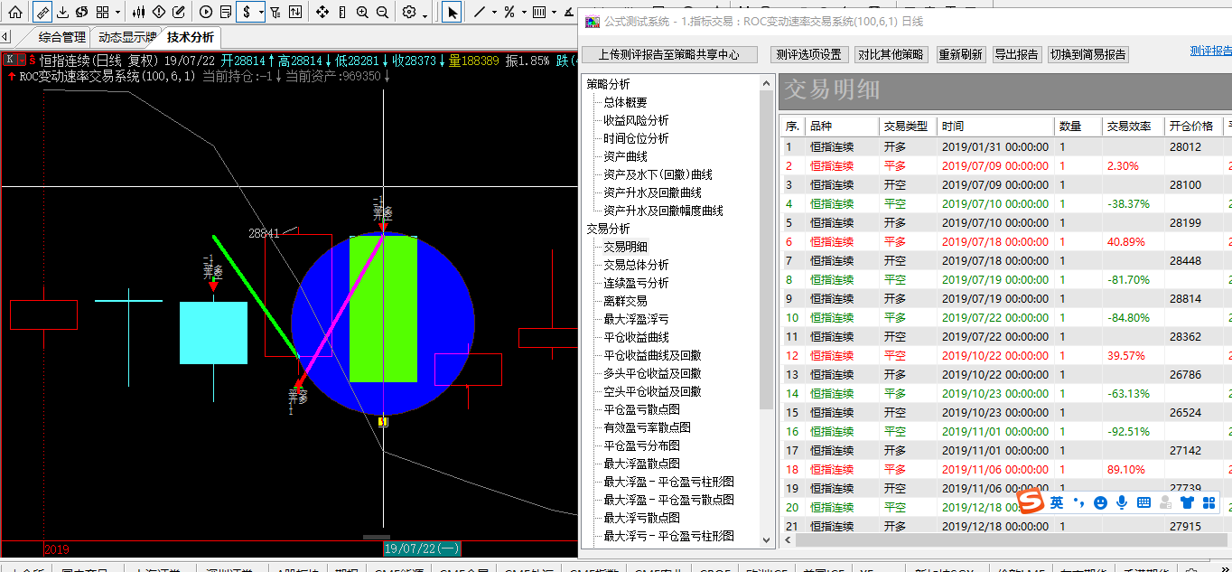Click the download data icon
1232x572 pixels.
(x=61, y=12)
